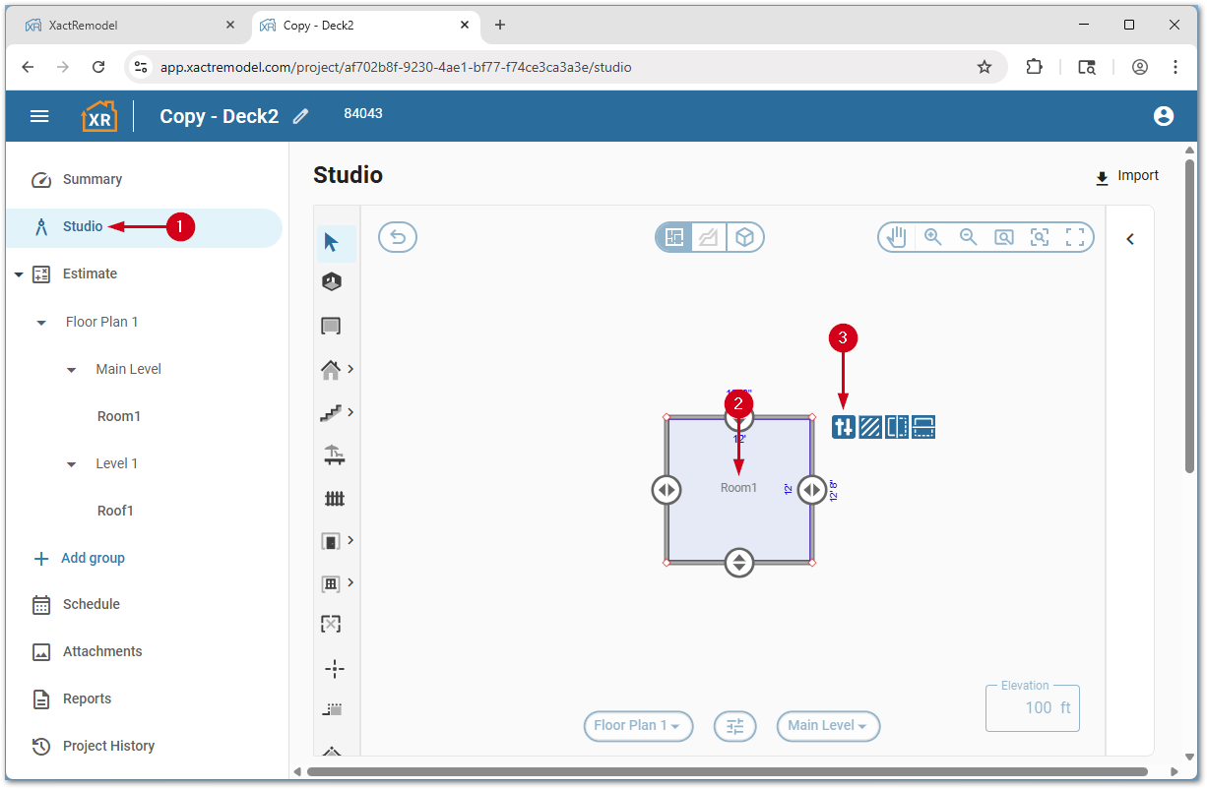Click the diagonal hatch pattern icon
Image resolution: width=1207 pixels, height=789 pixels.
pos(870,427)
